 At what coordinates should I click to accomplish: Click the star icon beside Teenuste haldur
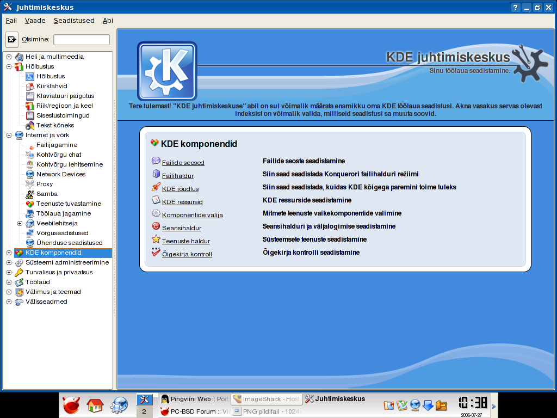point(156,239)
